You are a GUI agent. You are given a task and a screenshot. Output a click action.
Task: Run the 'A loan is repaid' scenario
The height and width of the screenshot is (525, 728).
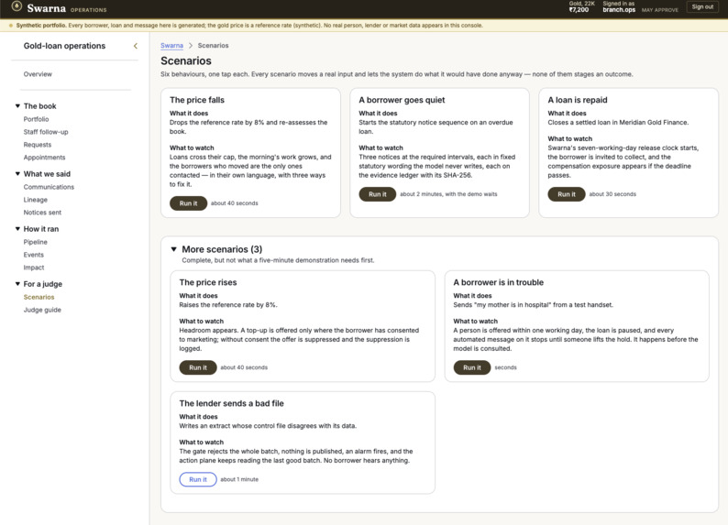[566, 194]
